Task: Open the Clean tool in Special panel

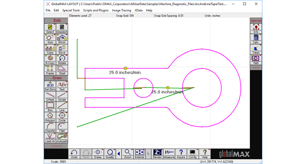Action: point(256,49)
